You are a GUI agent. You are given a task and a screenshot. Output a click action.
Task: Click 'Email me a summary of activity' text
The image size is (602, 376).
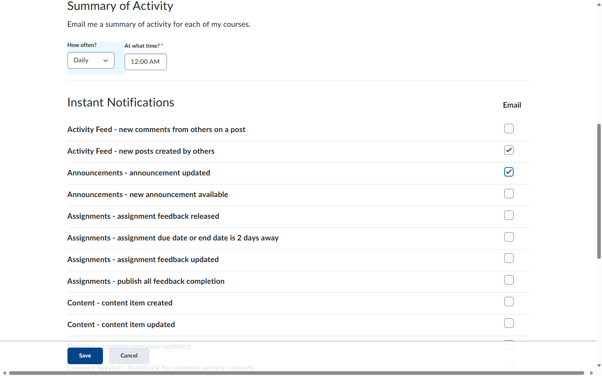pos(159,24)
